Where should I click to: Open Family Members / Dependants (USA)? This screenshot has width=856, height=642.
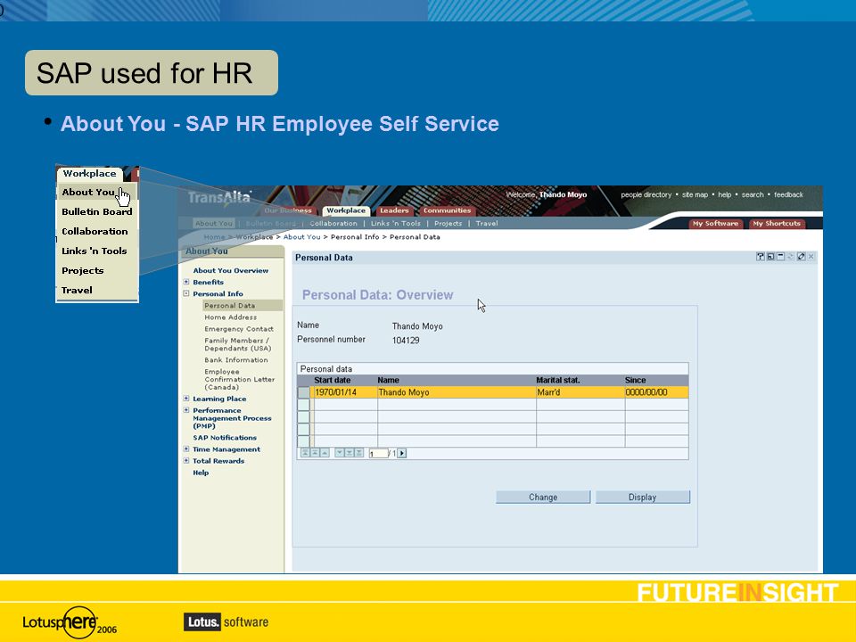tap(237, 344)
